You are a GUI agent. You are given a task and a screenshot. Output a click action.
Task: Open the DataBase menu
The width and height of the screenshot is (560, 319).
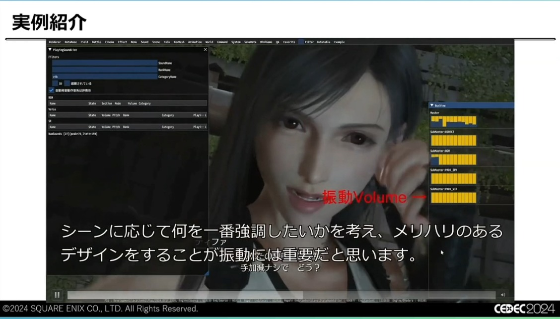[70, 42]
